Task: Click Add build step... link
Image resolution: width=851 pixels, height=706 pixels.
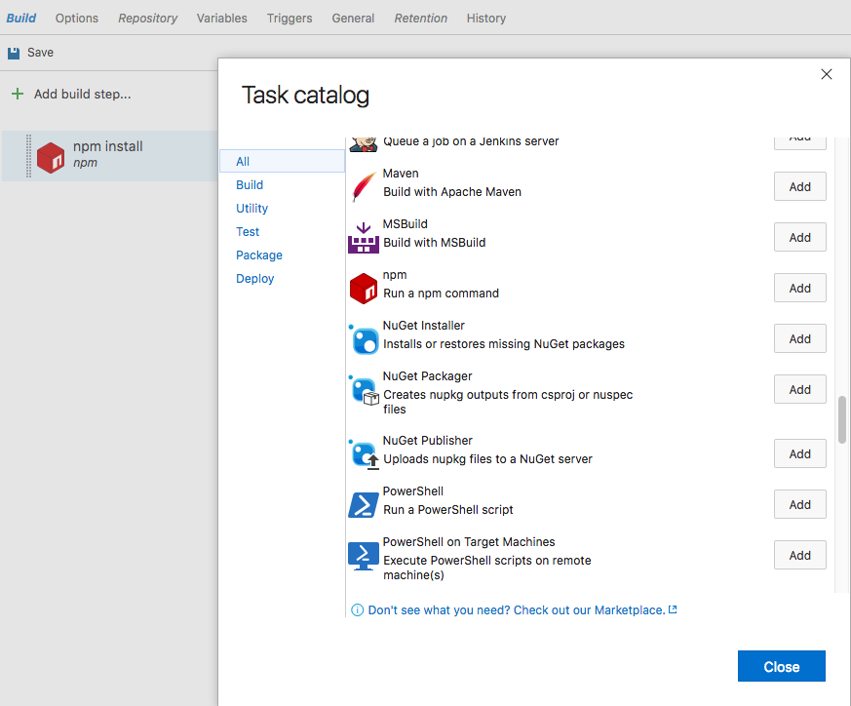Action: tap(82, 94)
